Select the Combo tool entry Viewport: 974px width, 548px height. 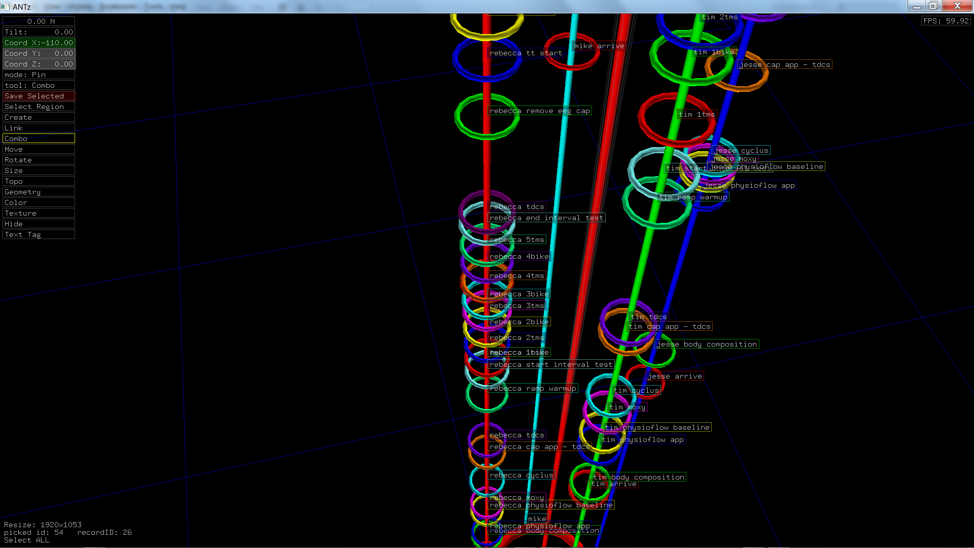(x=39, y=139)
